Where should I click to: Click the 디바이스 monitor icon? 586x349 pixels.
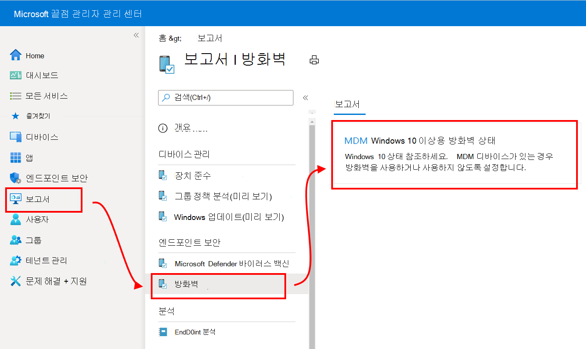[15, 137]
